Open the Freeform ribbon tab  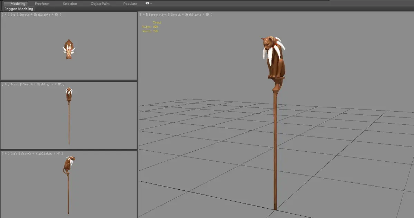point(42,3)
